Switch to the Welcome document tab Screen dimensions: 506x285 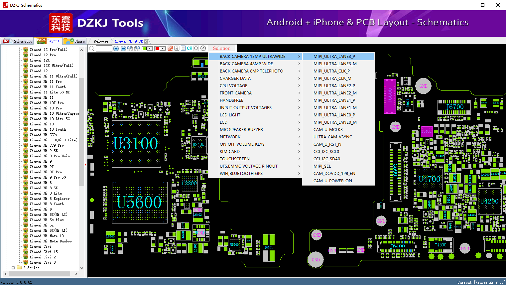101,41
